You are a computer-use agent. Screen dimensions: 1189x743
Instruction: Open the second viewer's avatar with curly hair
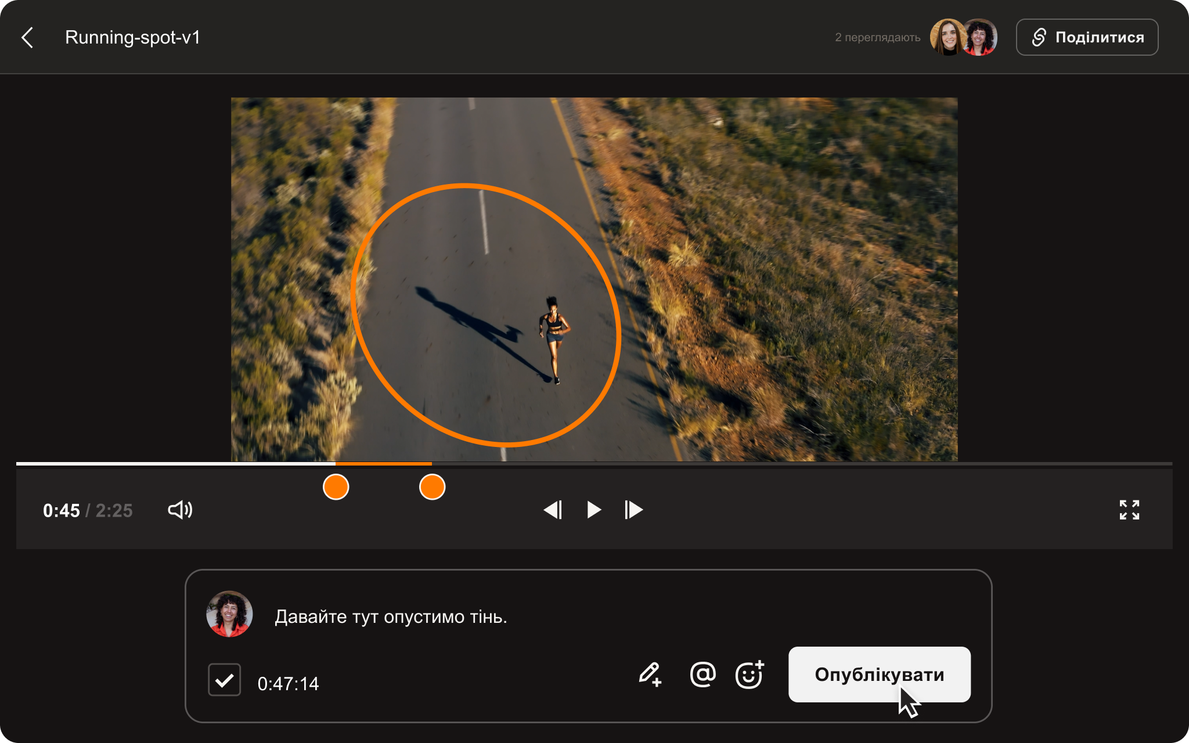coord(980,37)
